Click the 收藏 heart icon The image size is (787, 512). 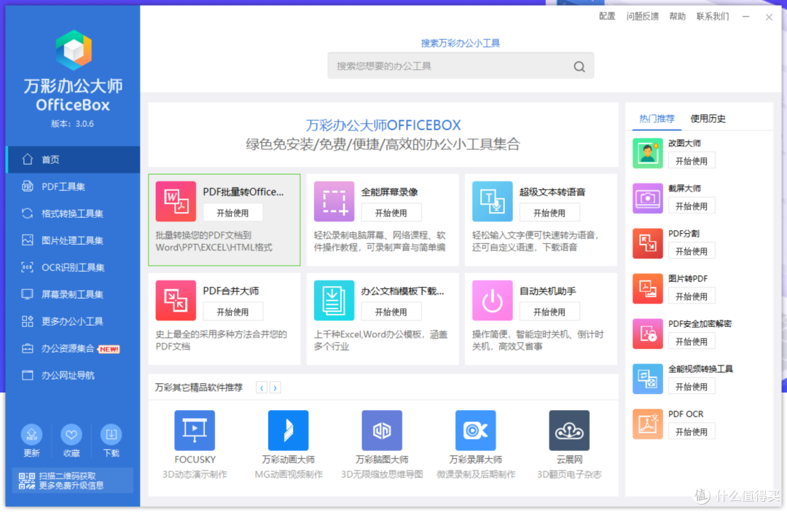71,435
